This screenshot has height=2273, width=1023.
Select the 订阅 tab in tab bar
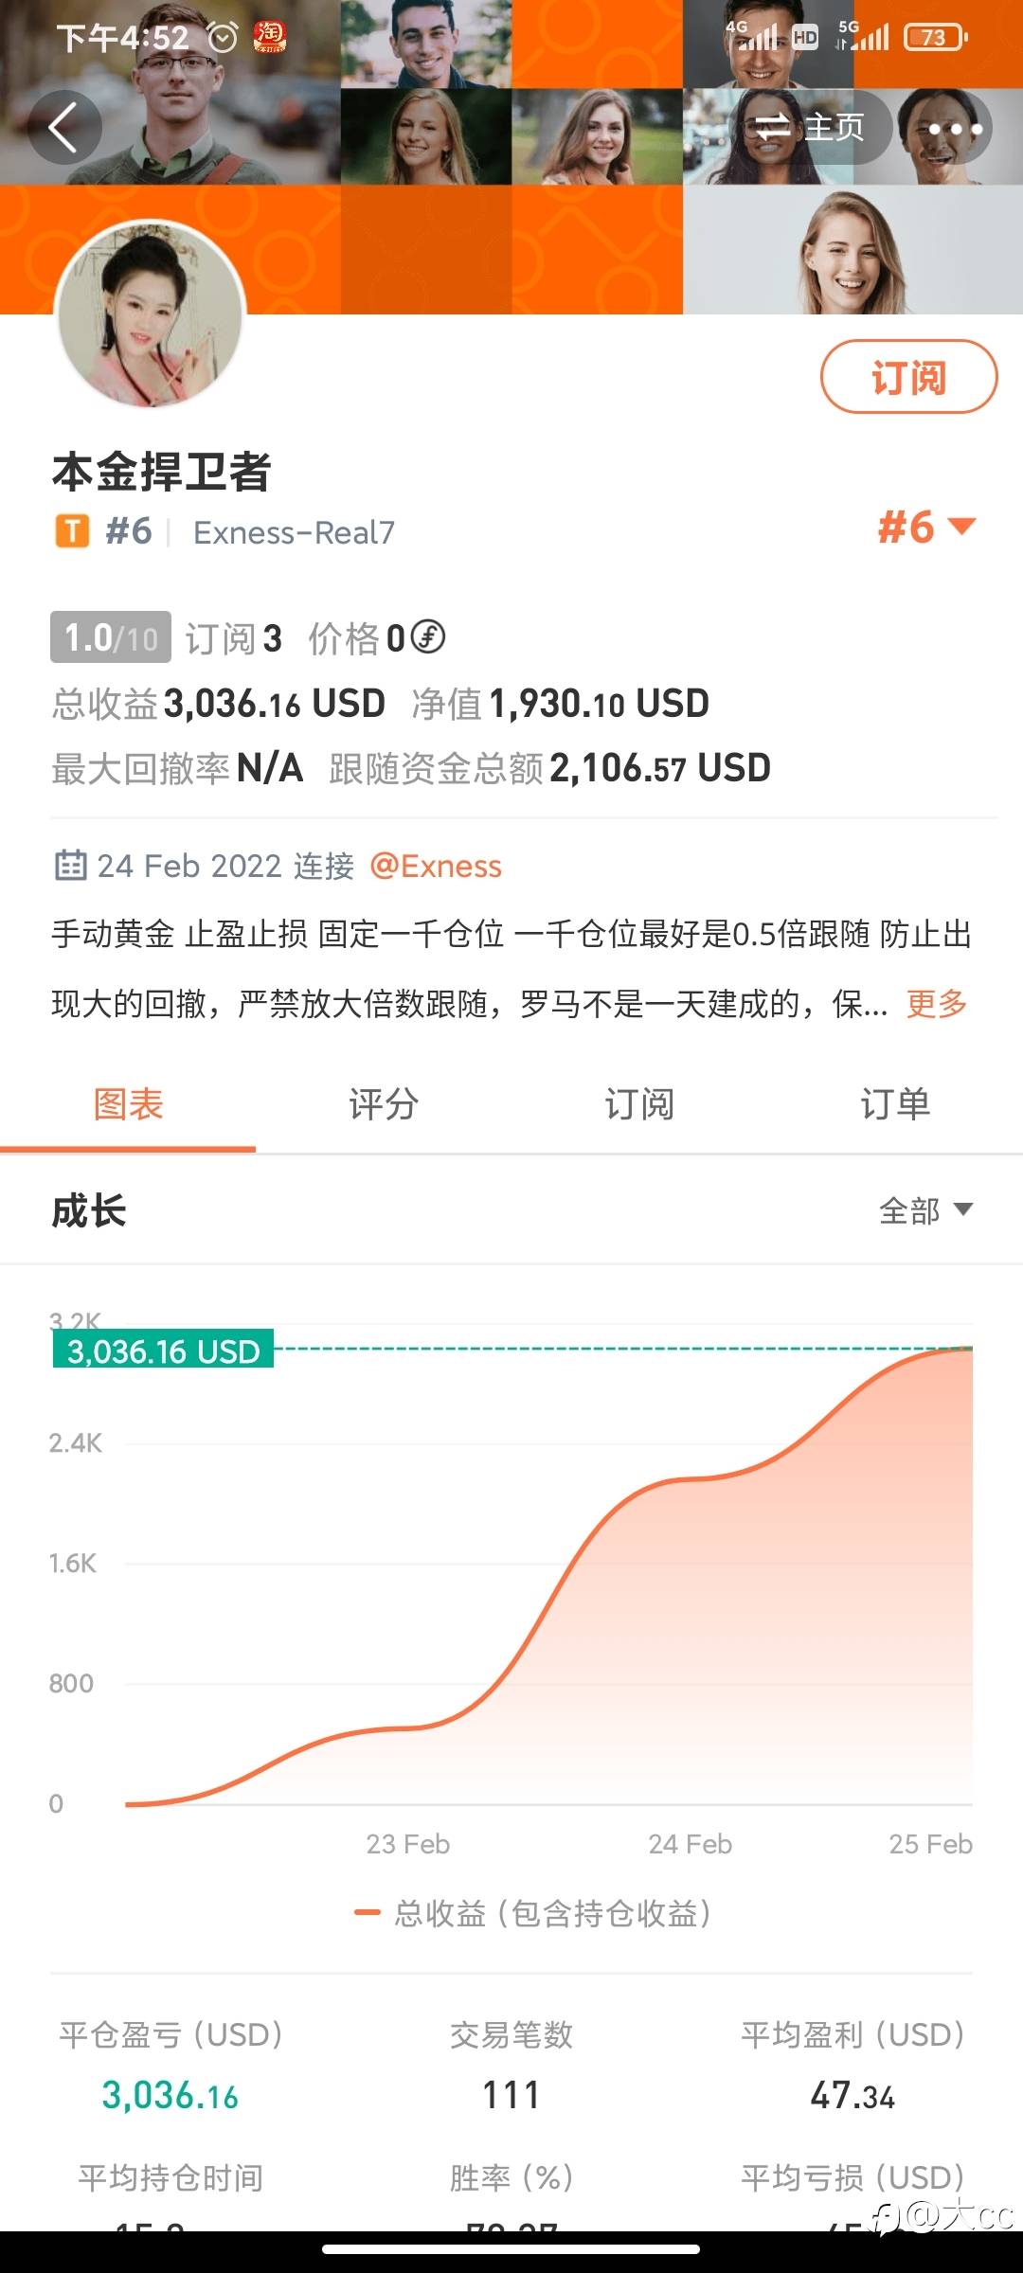tap(639, 1104)
